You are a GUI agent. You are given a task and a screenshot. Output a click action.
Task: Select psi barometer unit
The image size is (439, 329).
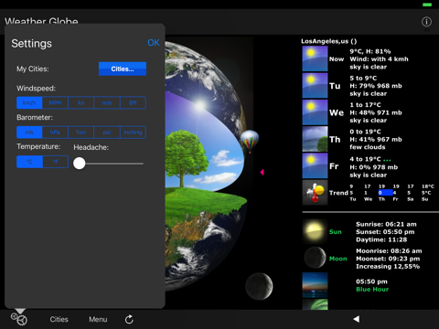(x=107, y=133)
